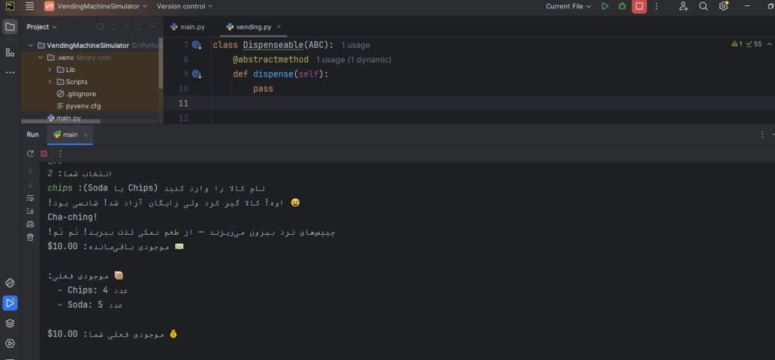Image resolution: width=775 pixels, height=360 pixels.
Task: Start debugging with the bug icon
Action: pos(622,6)
